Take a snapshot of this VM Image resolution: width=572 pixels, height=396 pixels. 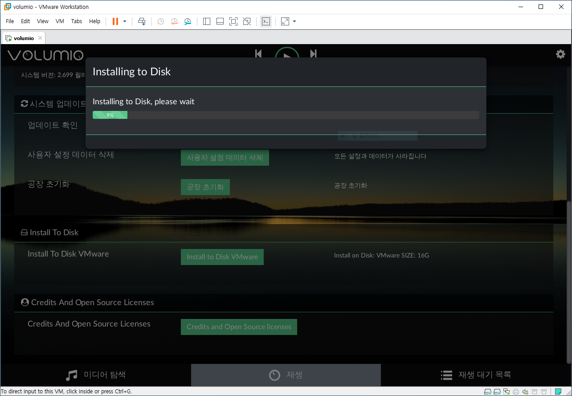(x=161, y=21)
